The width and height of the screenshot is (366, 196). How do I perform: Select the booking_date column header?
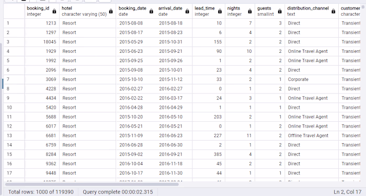(136, 11)
